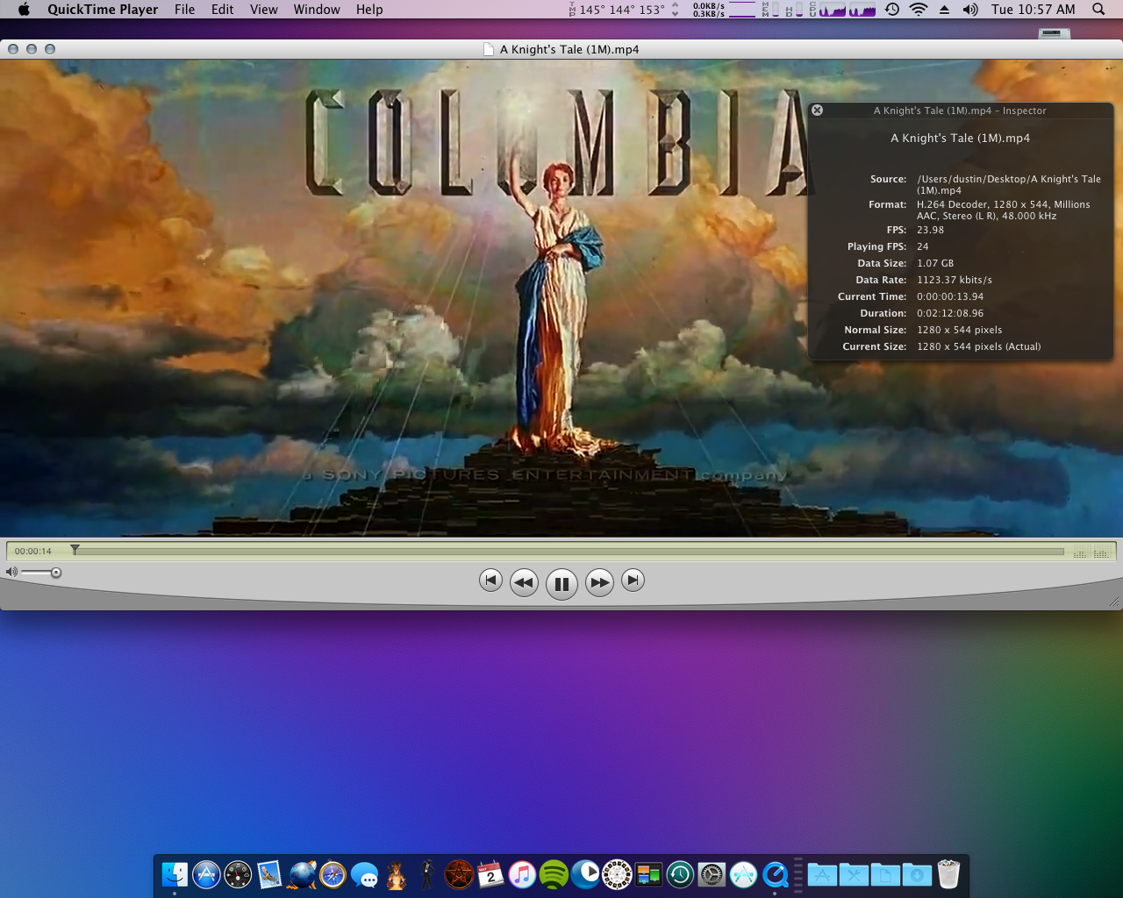The height and width of the screenshot is (898, 1123).
Task: Open Time Machine from the Dock
Action: coord(680,874)
